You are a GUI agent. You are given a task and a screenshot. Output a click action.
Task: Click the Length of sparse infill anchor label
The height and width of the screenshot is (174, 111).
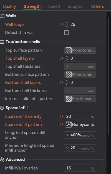coord(25,135)
